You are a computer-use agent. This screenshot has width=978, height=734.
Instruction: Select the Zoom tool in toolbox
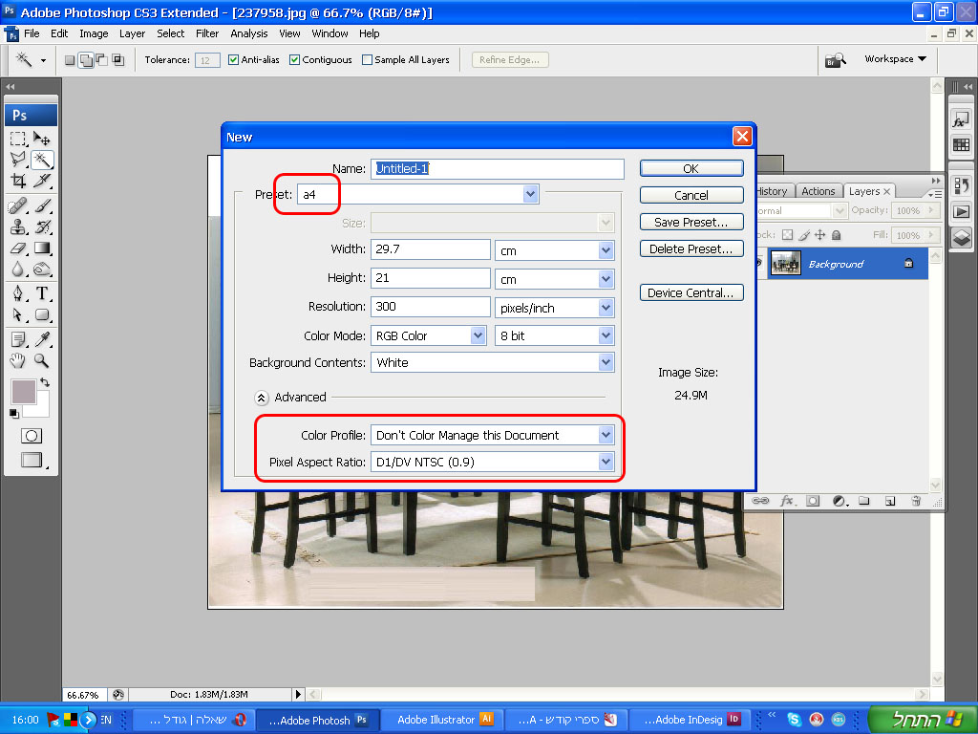click(42, 360)
